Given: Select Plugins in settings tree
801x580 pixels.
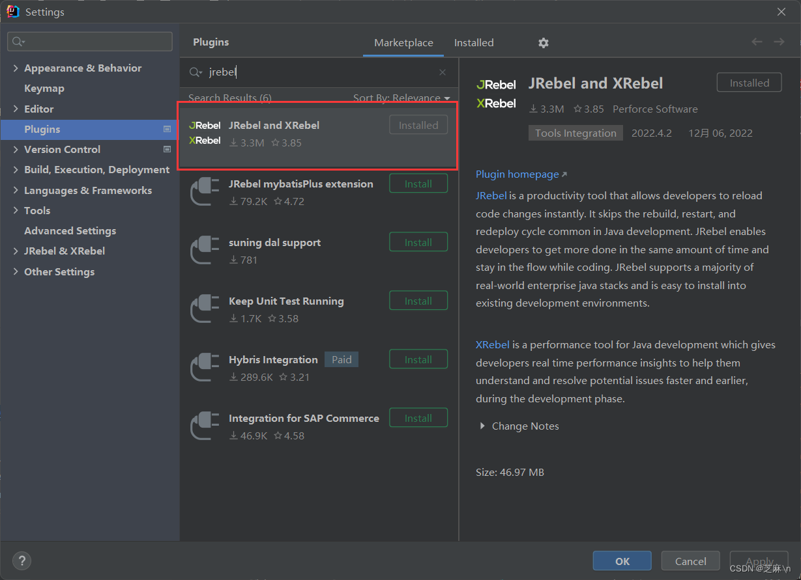Looking at the screenshot, I should coord(90,129).
